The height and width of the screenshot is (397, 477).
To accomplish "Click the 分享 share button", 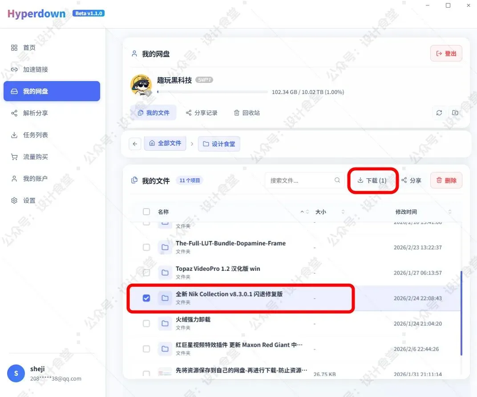I will (x=411, y=180).
